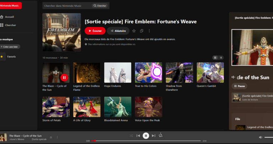Viewport: 273px width, 144px height.
Task: Click The Blaze – Cycle of the Sun title in player bar
Action: pos(26,135)
